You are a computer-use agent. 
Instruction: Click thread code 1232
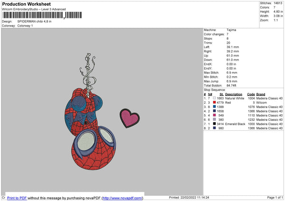pos(251,119)
